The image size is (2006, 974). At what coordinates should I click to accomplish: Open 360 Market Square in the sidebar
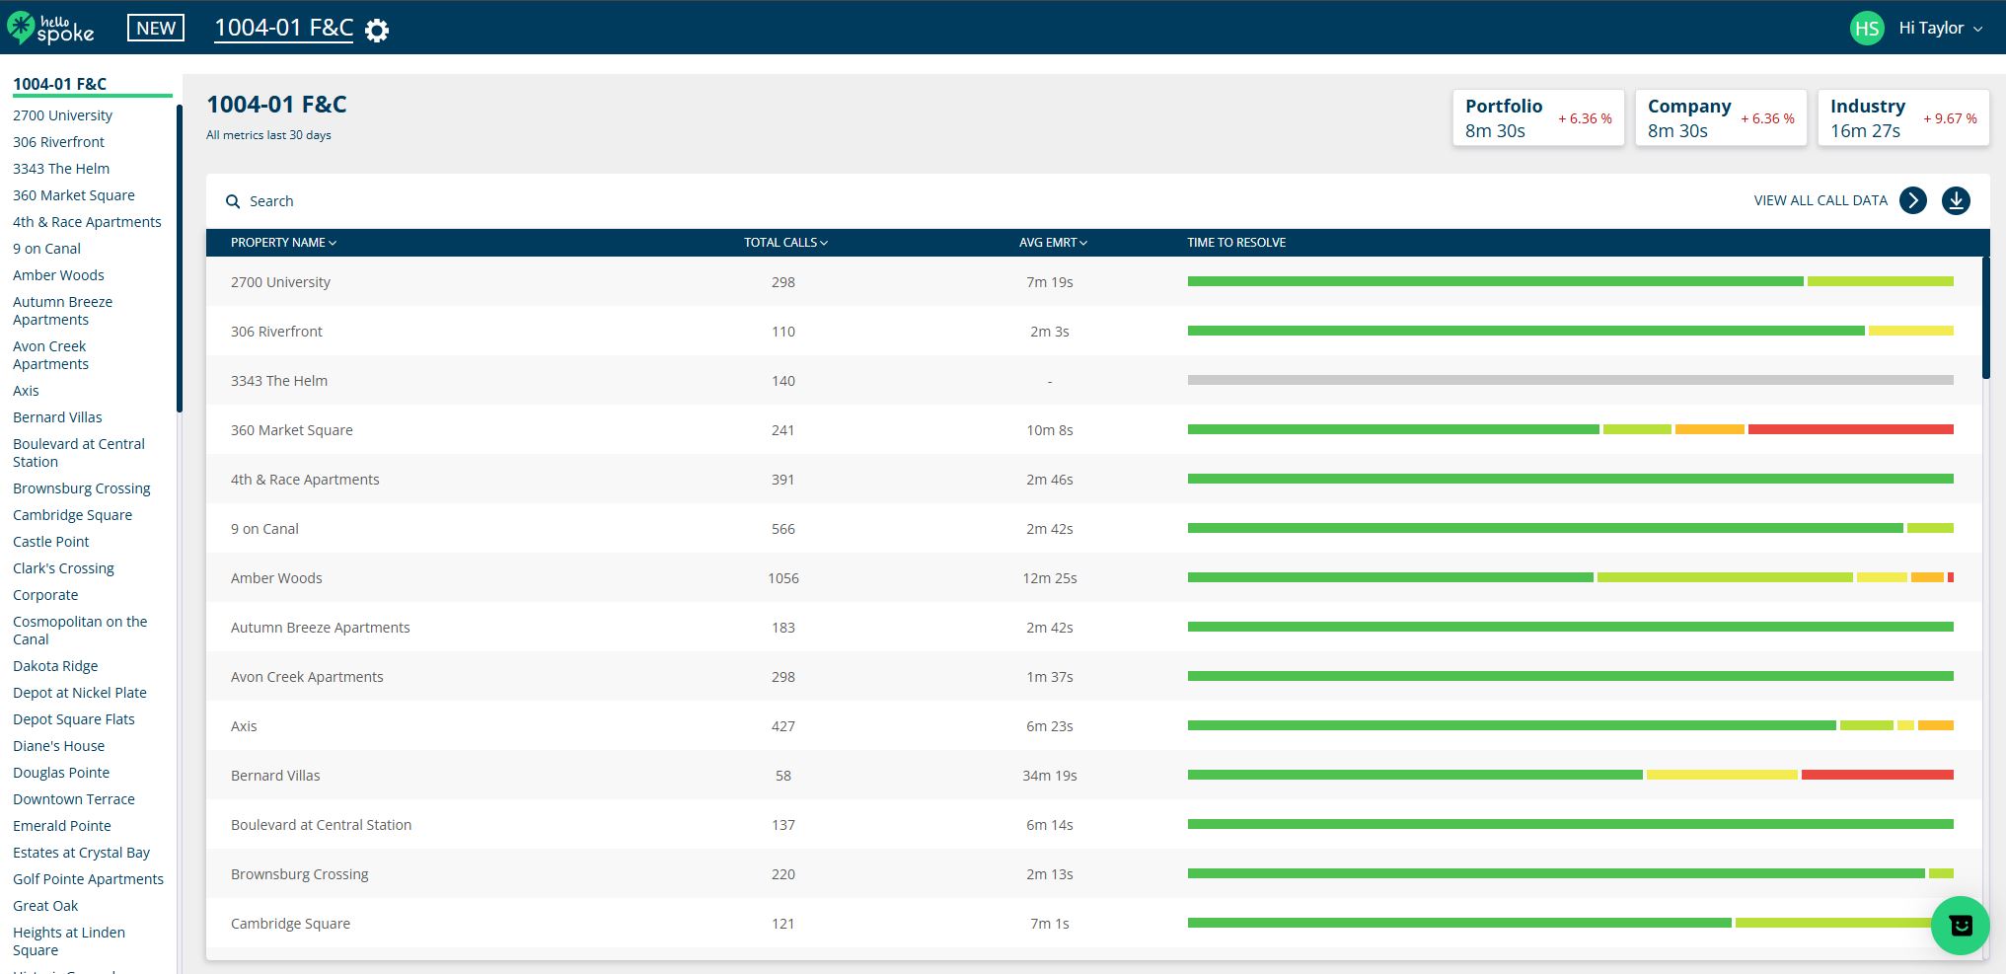point(74,195)
